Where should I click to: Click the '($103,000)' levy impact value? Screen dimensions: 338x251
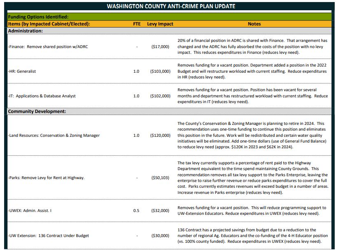click(x=160, y=71)
